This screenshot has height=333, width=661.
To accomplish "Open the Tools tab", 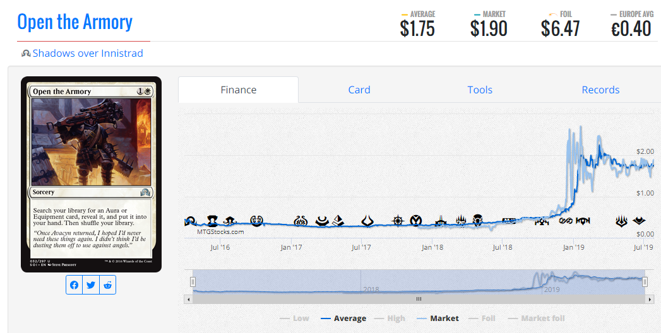I will pyautogui.click(x=480, y=90).
